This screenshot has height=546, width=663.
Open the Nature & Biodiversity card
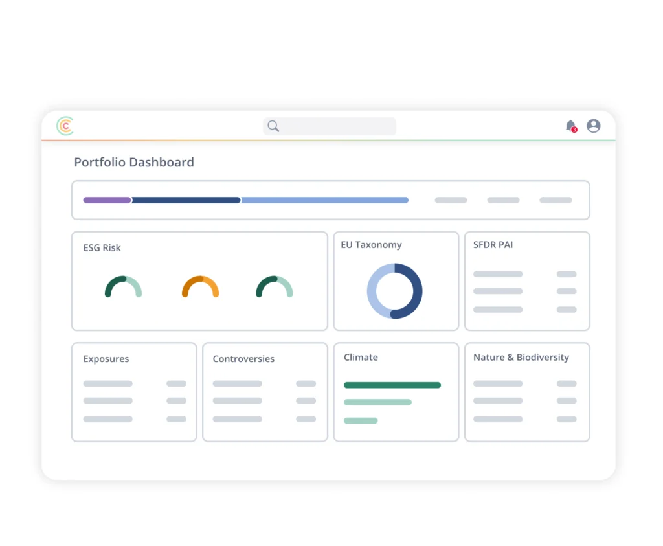click(526, 392)
